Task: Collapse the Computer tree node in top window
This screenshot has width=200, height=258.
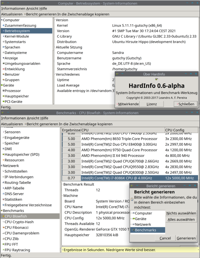Action: pos(2,20)
